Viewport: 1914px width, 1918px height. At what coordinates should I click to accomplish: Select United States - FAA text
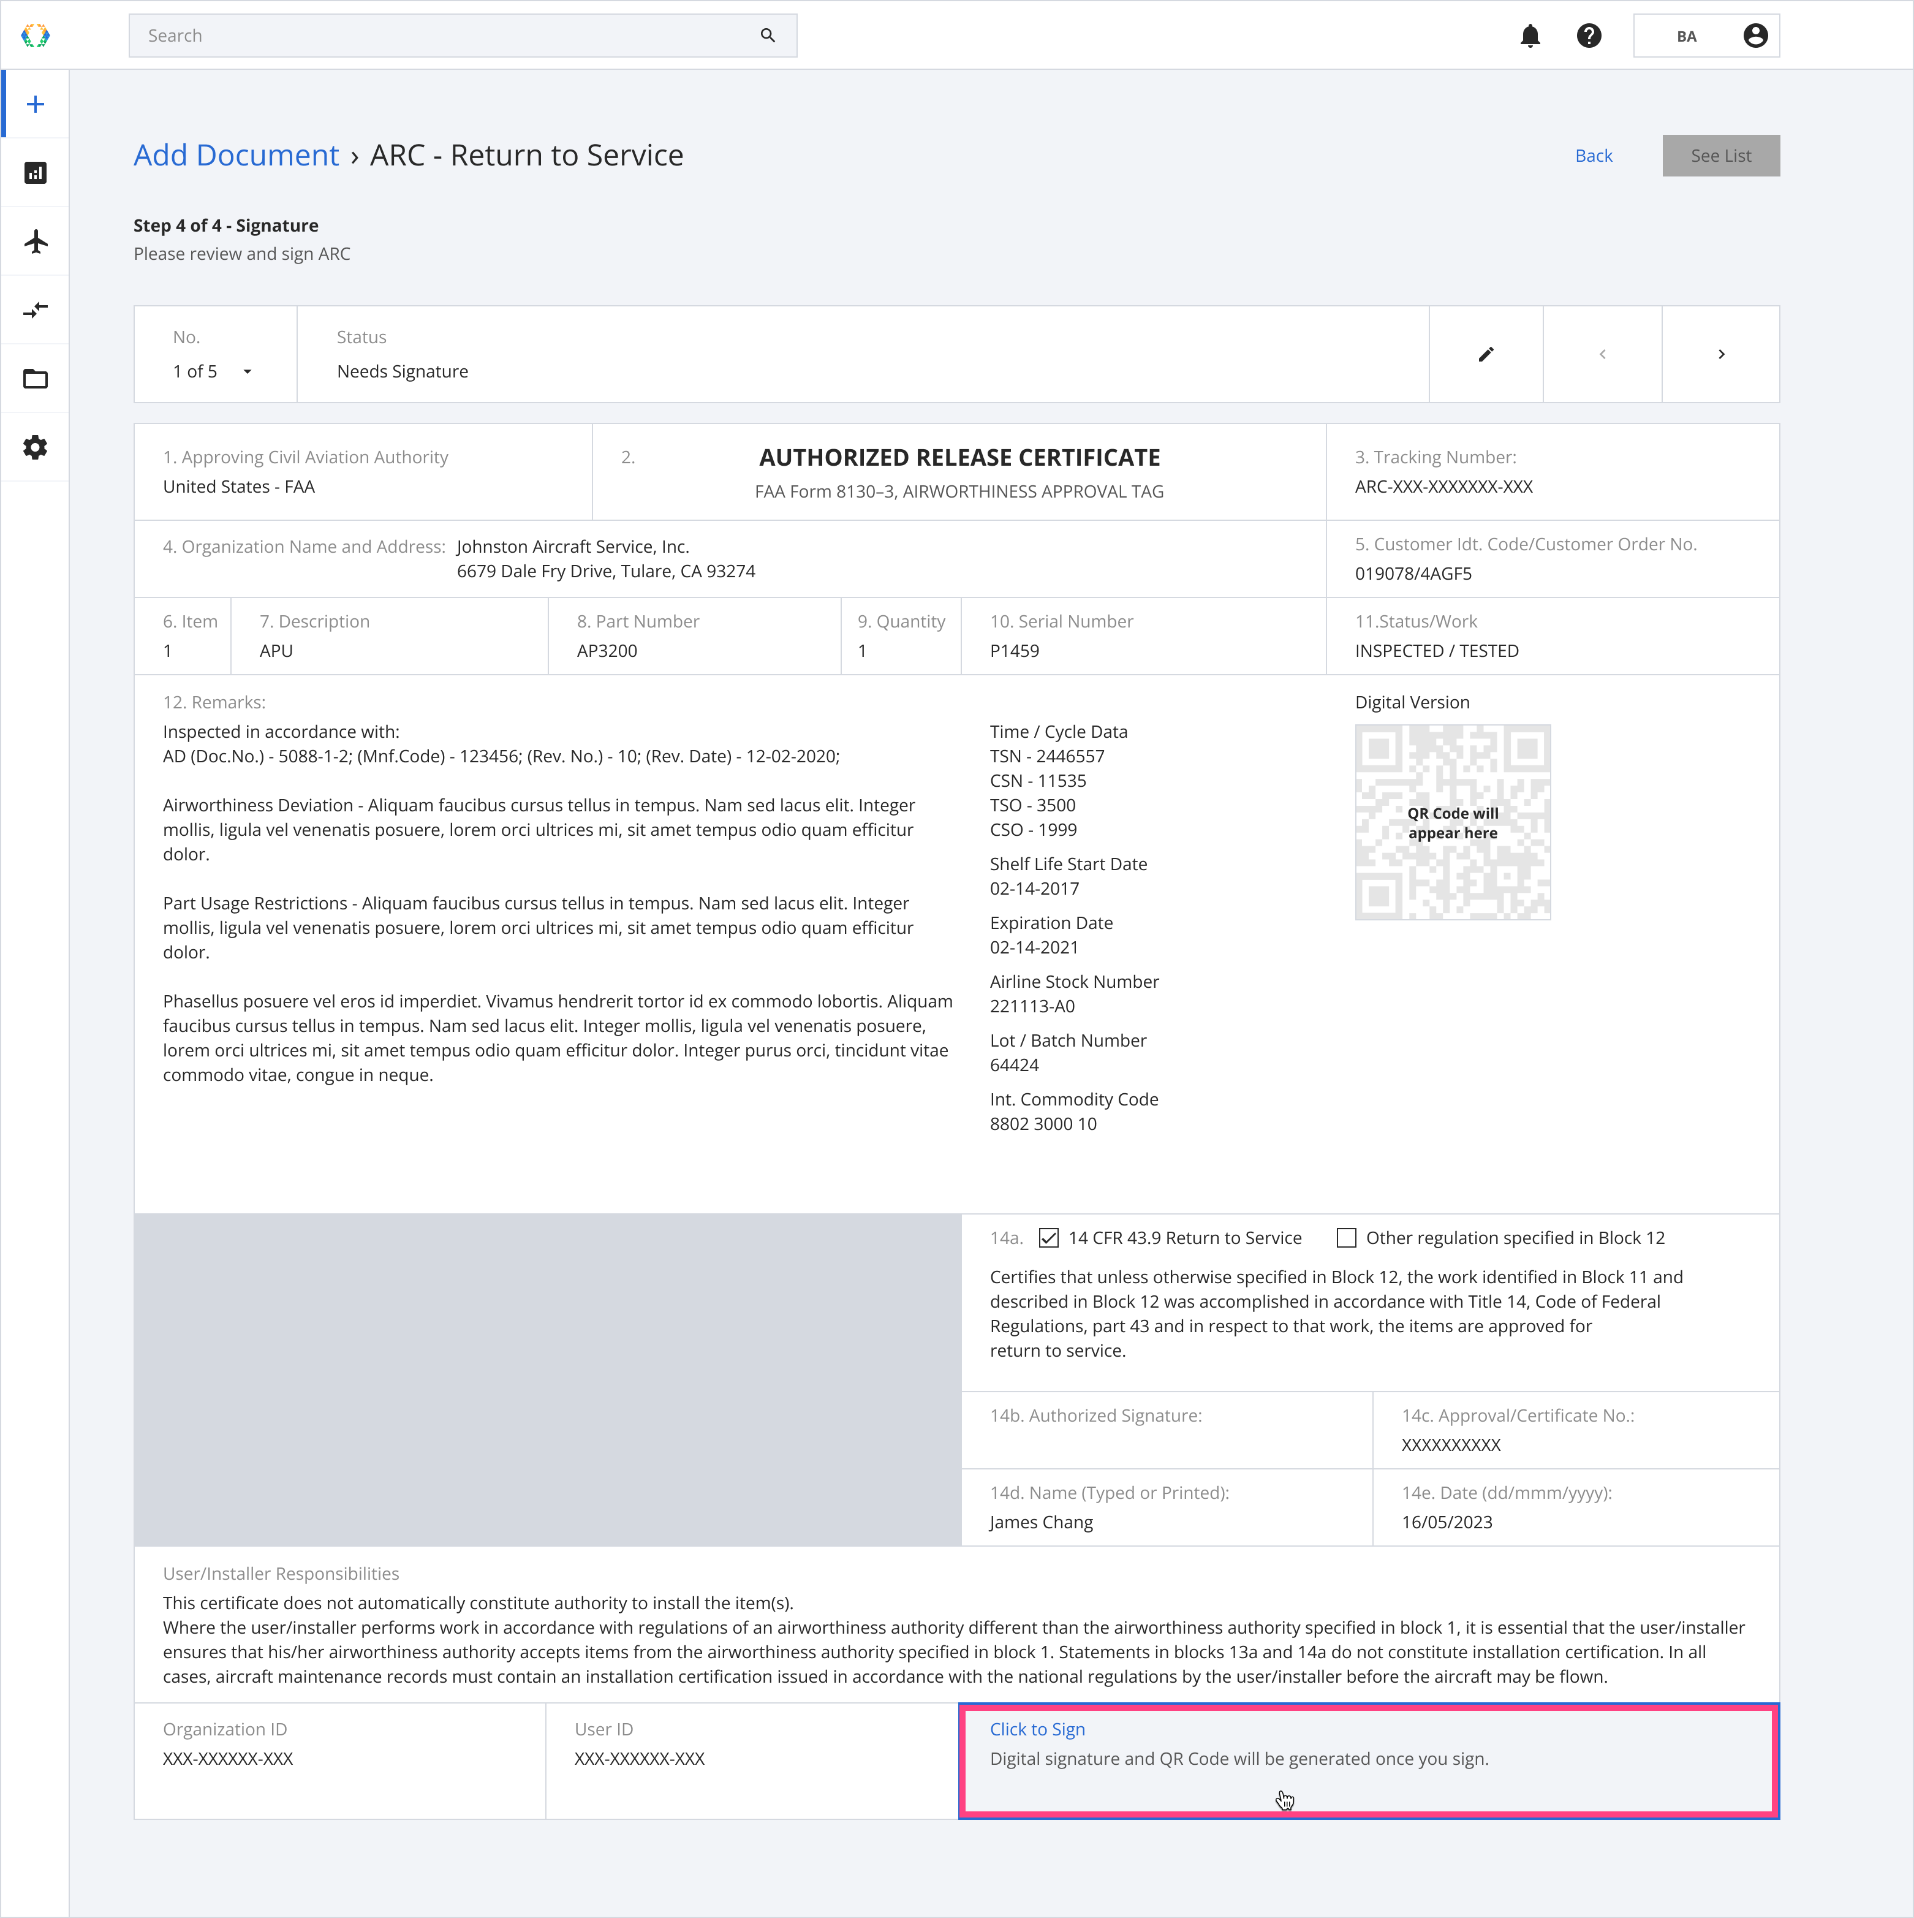pos(238,487)
